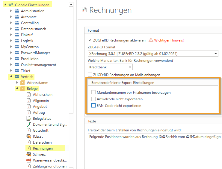Click into the Freitext invoice text field
The image size is (222, 169).
click(x=154, y=149)
